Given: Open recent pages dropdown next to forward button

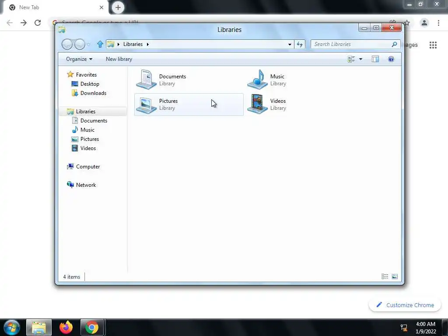Looking at the screenshot, I should pos(88,44).
